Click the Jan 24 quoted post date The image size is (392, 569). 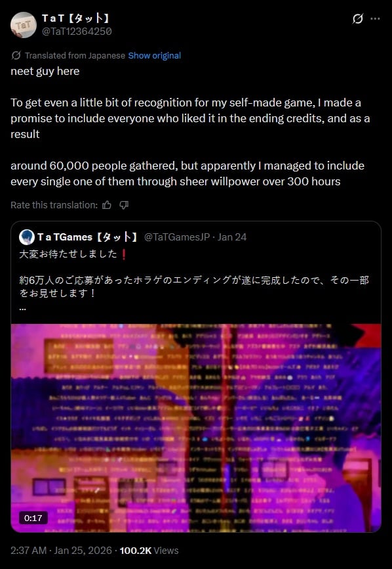coord(231,237)
